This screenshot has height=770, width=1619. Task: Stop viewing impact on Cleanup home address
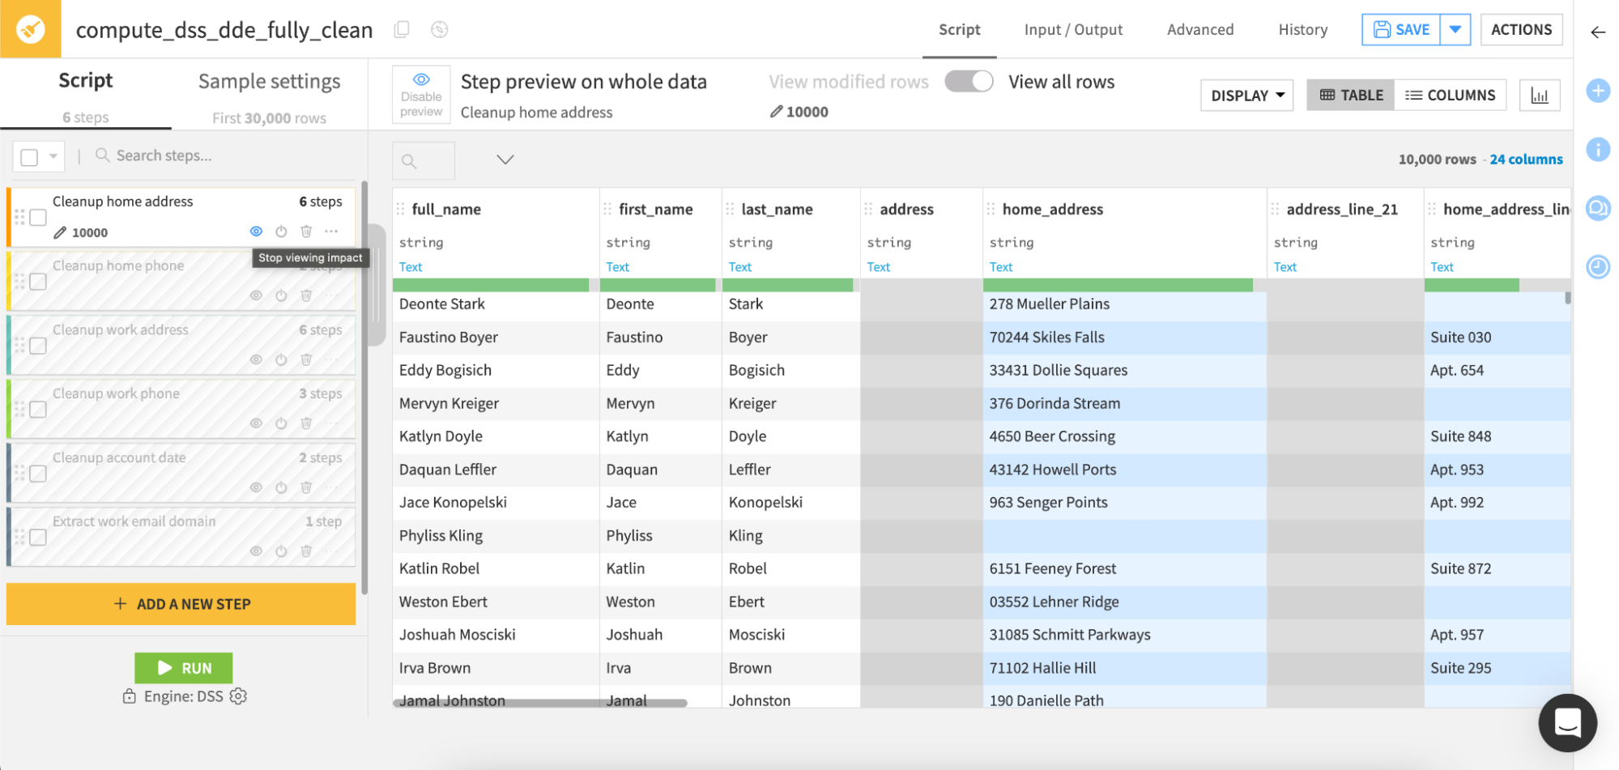pos(256,232)
